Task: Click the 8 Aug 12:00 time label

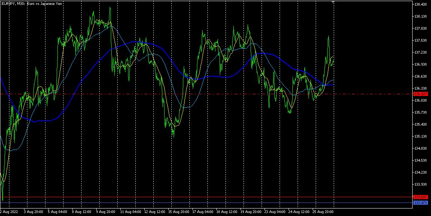Action: [x=82, y=212]
